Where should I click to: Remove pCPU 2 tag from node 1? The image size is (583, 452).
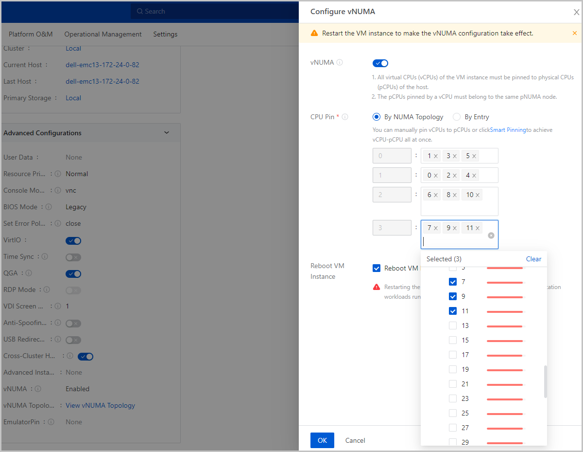tap(455, 176)
